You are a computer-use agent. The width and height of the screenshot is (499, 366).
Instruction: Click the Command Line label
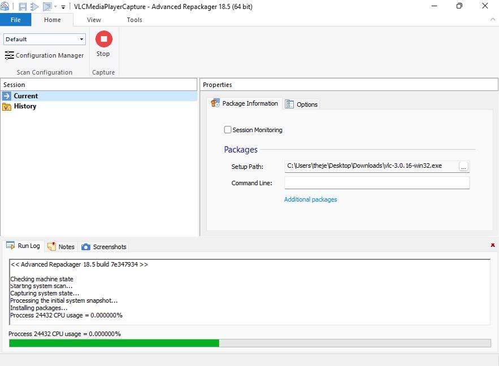click(x=251, y=183)
